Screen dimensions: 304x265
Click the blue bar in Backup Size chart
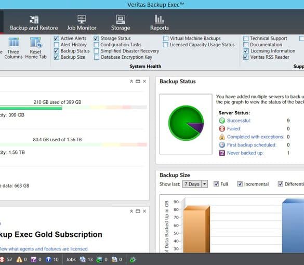click(293, 226)
